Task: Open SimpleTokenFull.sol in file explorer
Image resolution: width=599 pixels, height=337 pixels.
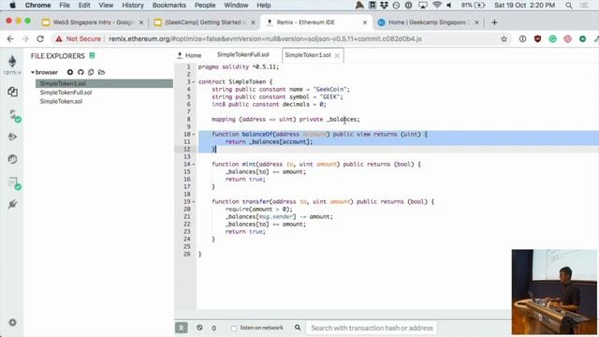Action: pyautogui.click(x=66, y=93)
